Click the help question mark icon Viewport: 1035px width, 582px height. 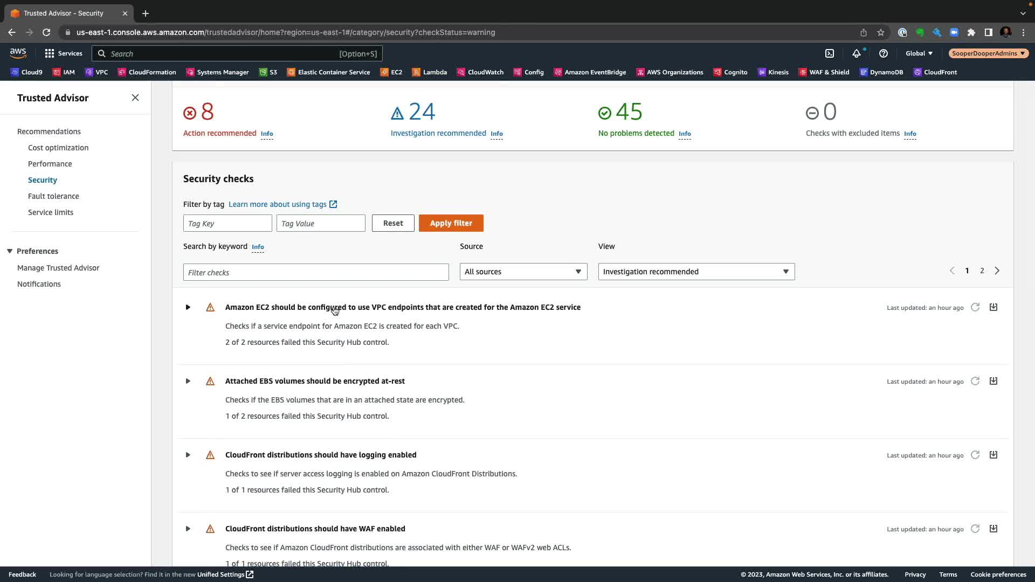pyautogui.click(x=883, y=53)
